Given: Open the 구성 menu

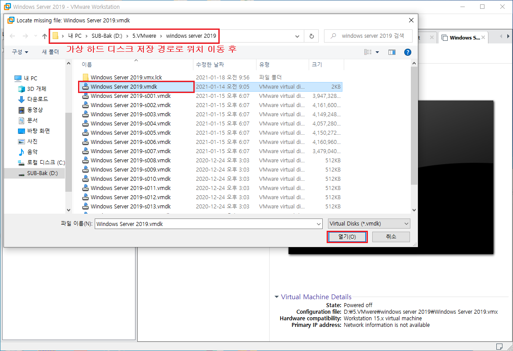Looking at the screenshot, I should (20, 52).
